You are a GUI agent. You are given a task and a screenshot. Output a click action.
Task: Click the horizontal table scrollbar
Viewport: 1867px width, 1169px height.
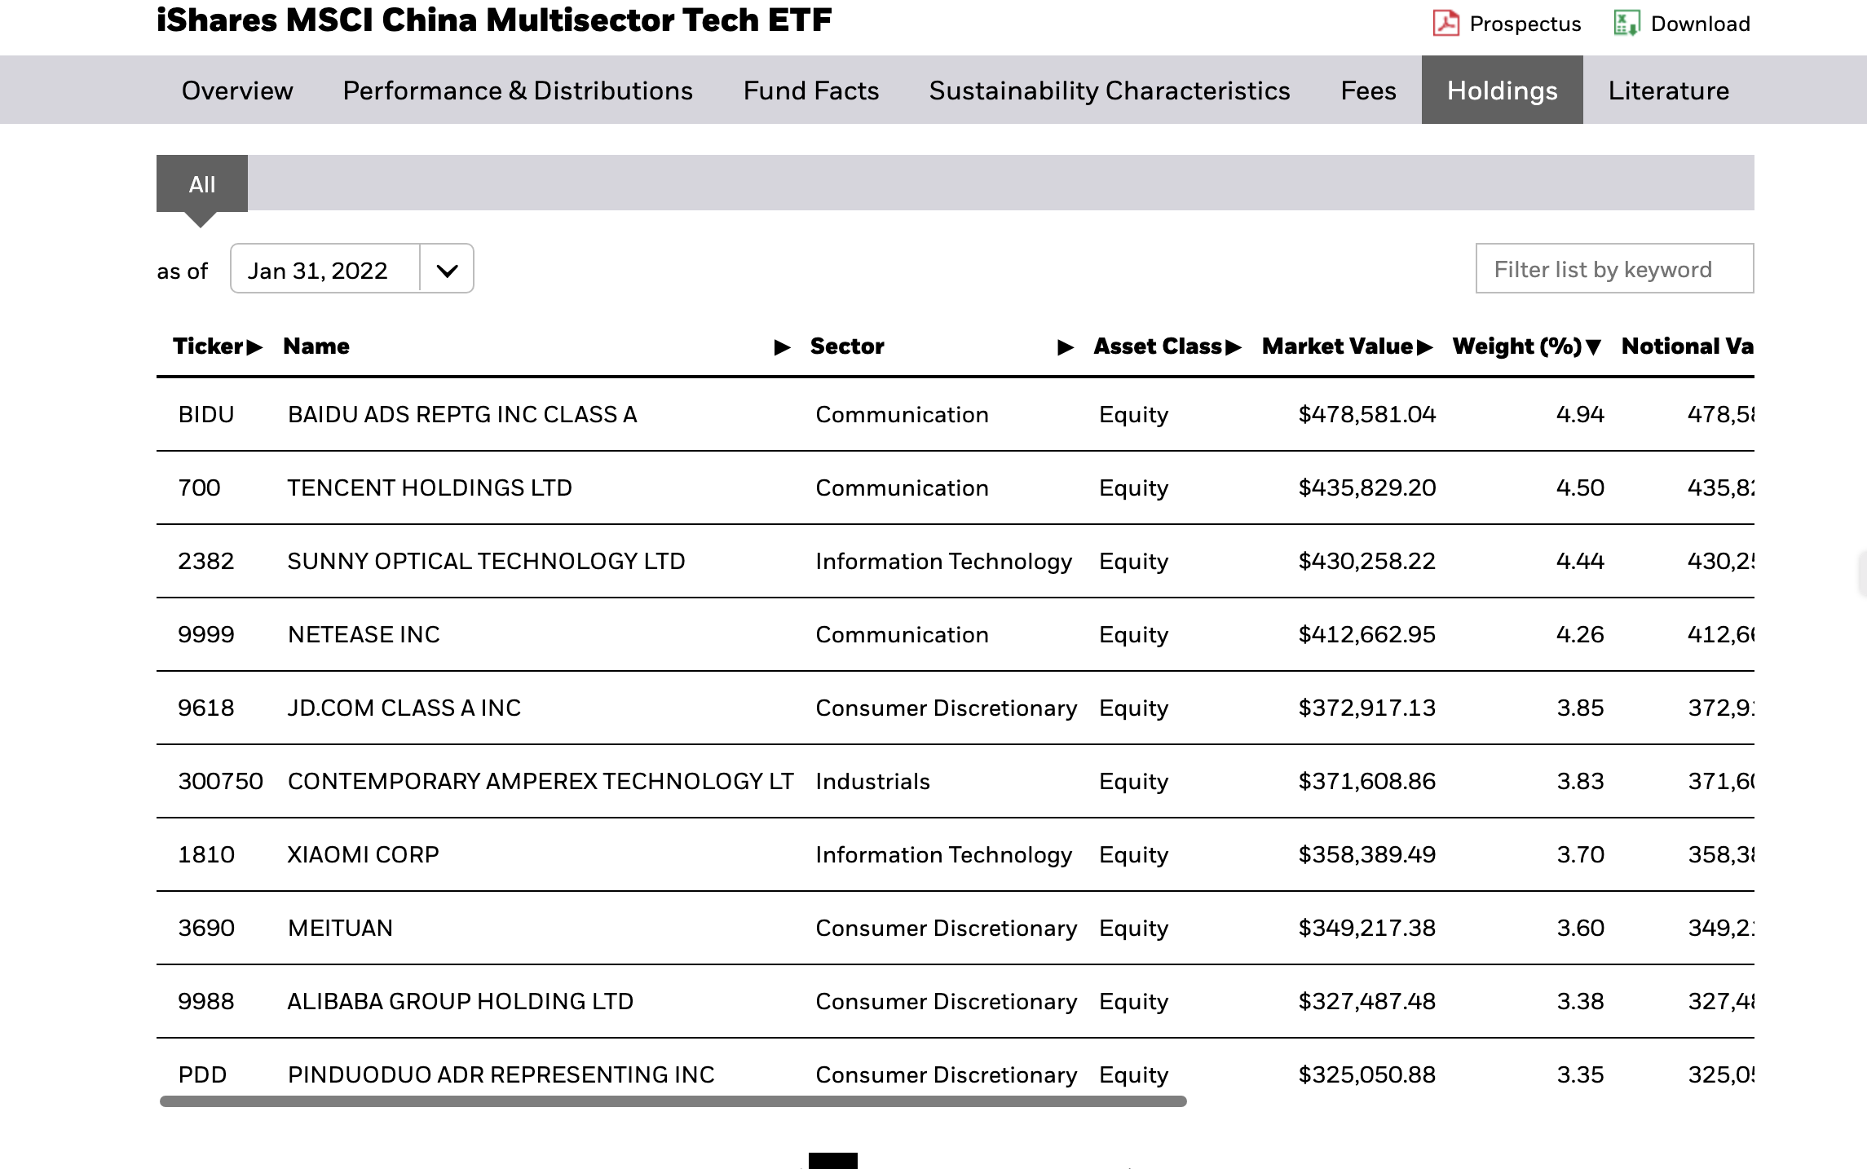pyautogui.click(x=673, y=1101)
